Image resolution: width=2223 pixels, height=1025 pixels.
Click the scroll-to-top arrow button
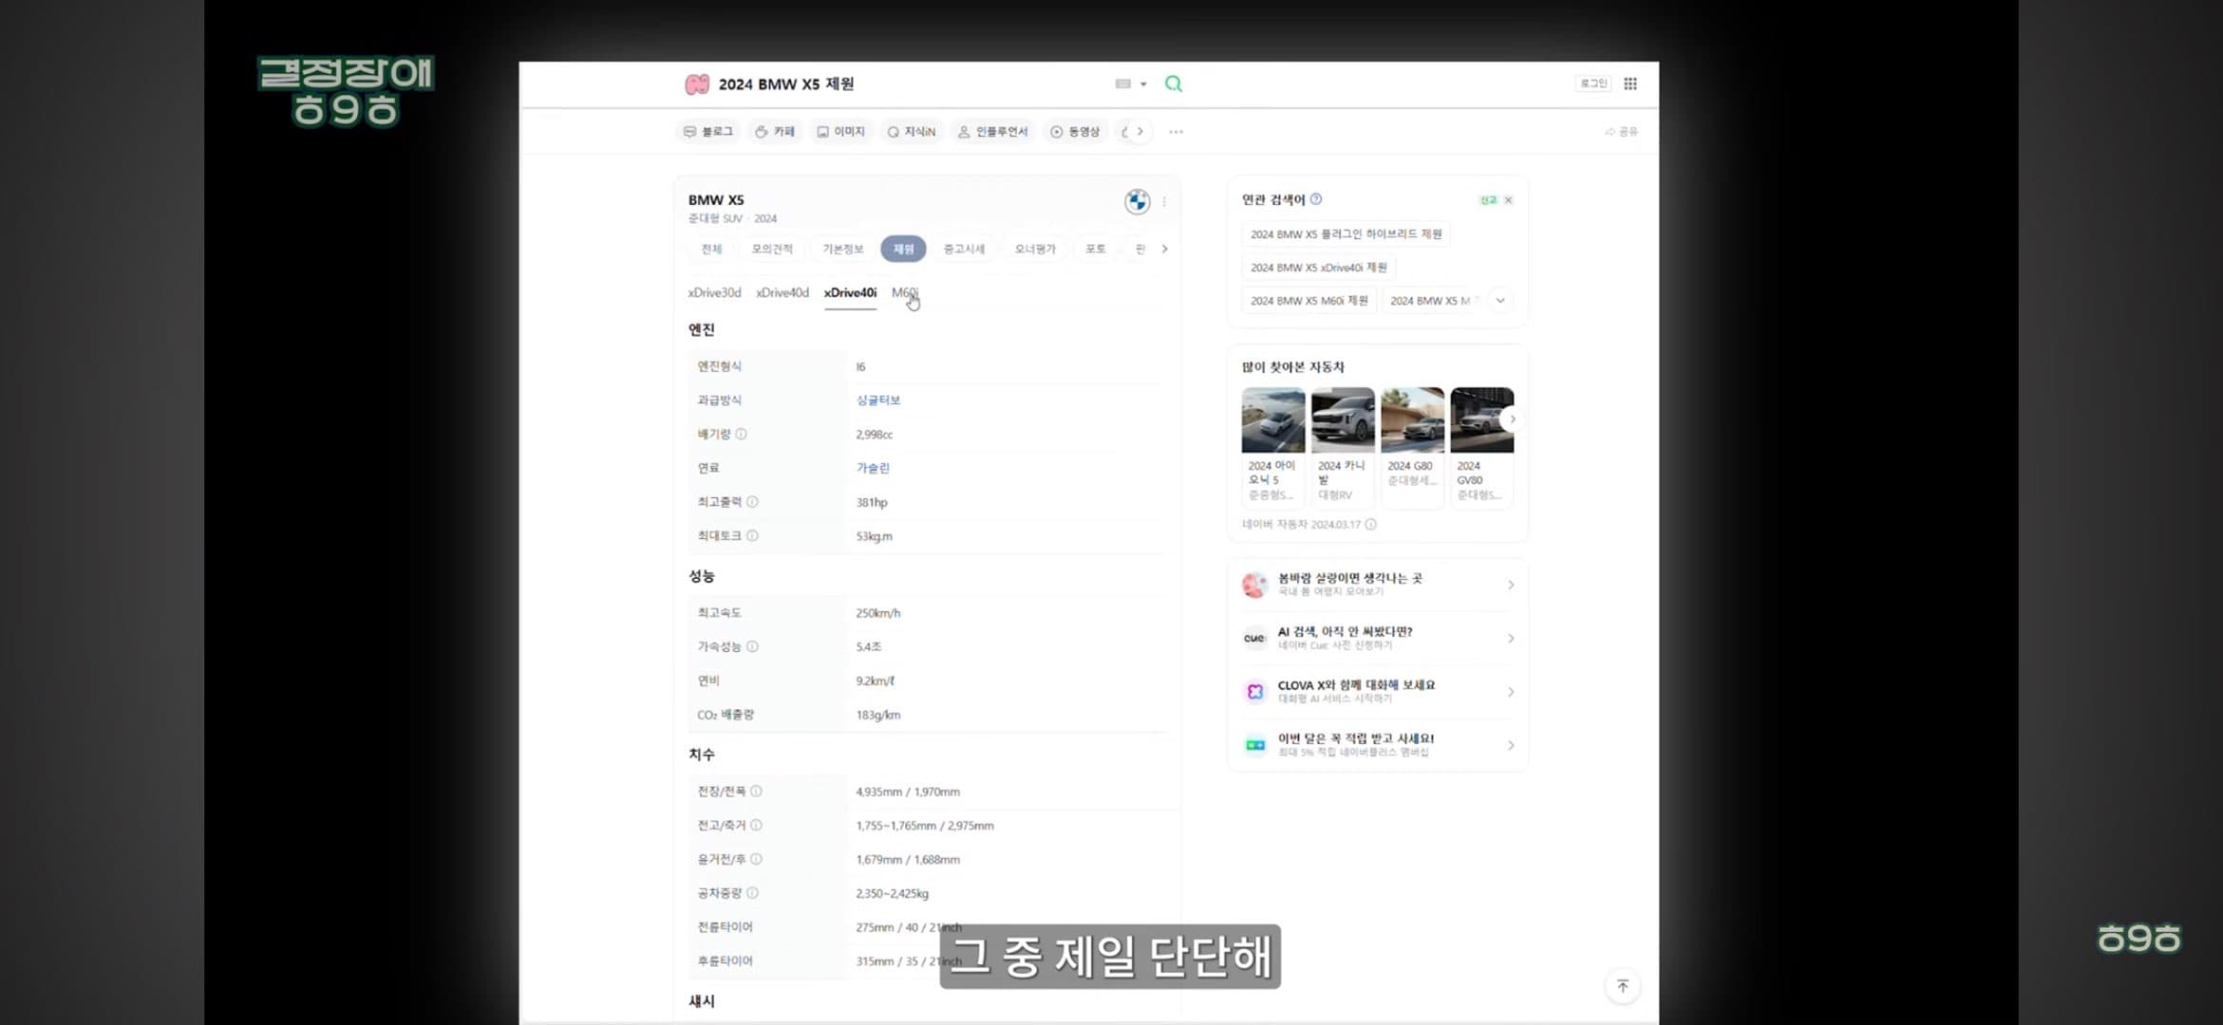pos(1623,986)
